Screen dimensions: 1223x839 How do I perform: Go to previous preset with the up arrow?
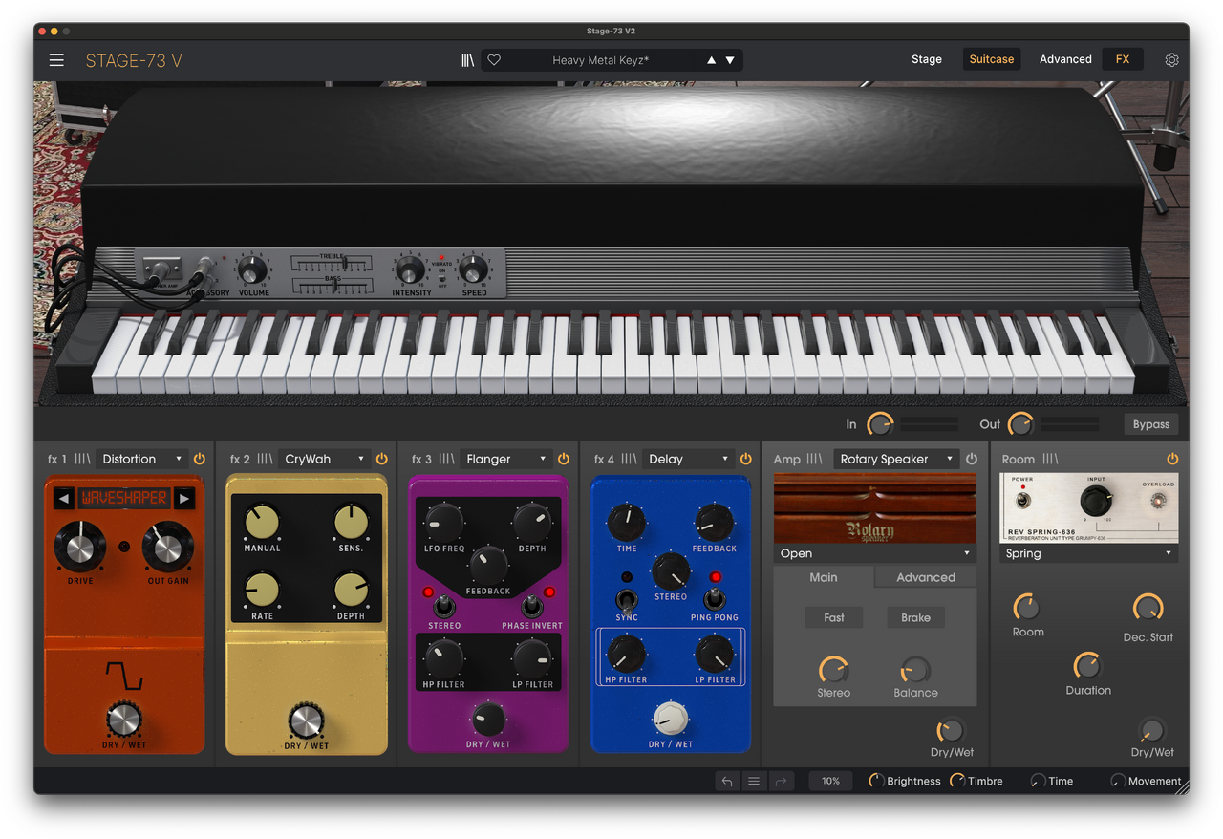click(x=711, y=60)
